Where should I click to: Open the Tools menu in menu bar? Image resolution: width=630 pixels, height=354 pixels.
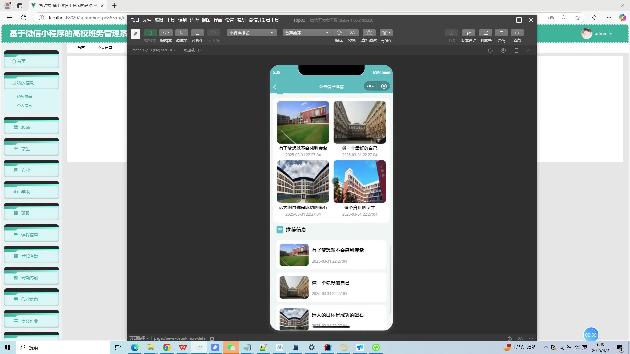pyautogui.click(x=170, y=20)
